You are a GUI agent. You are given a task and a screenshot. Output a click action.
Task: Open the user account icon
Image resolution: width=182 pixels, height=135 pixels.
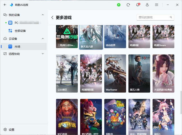point(147,5)
